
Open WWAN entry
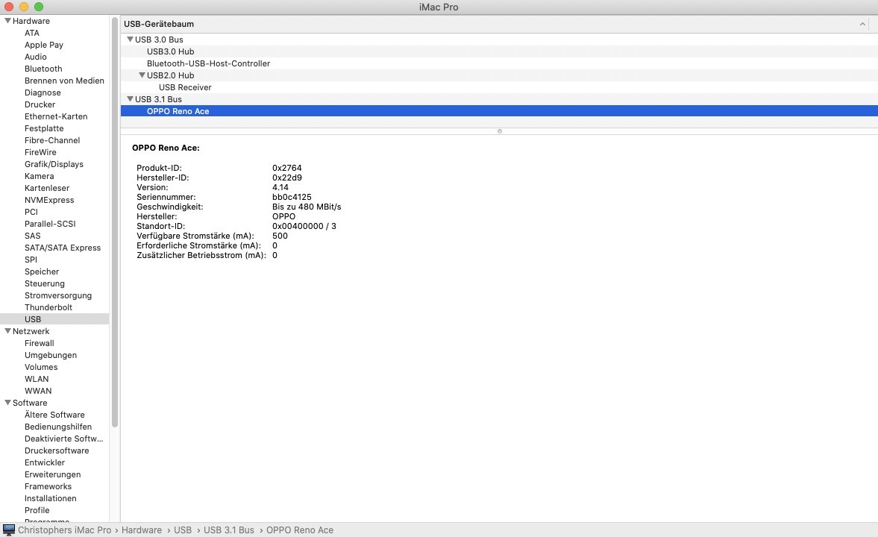tap(38, 391)
